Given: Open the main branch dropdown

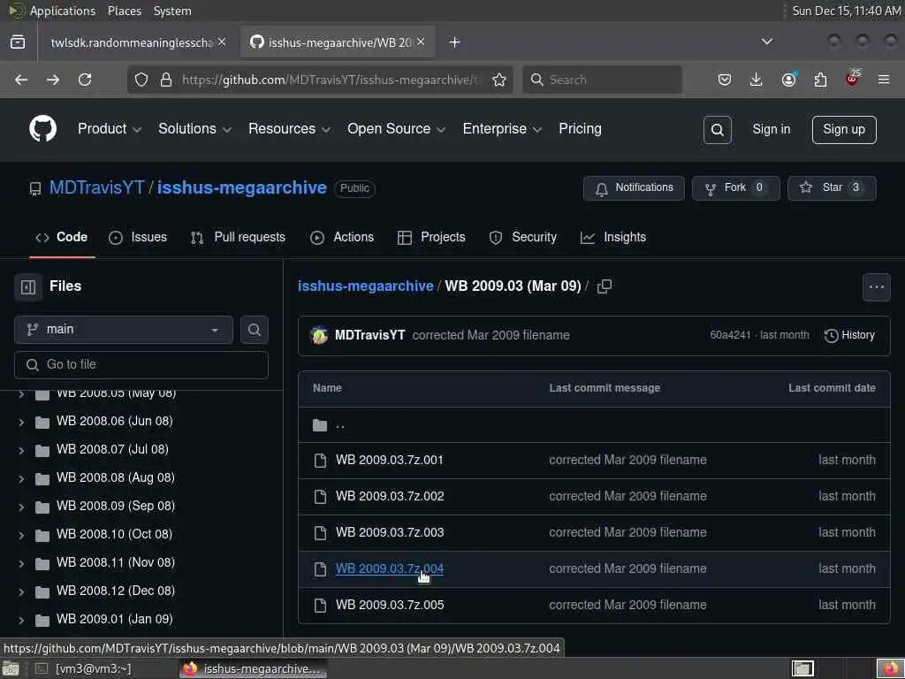Looking at the screenshot, I should pyautogui.click(x=124, y=330).
